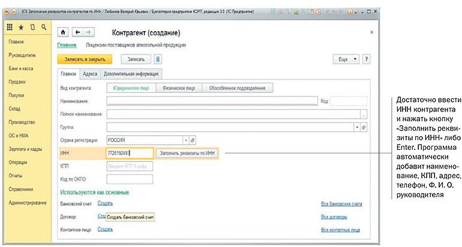This screenshot has height=247, width=462.
Task: Select Физическое лицо contractor type
Action: tap(178, 88)
